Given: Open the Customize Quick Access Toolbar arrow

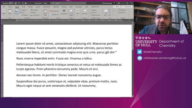Looking at the screenshot, I should point(30,3).
